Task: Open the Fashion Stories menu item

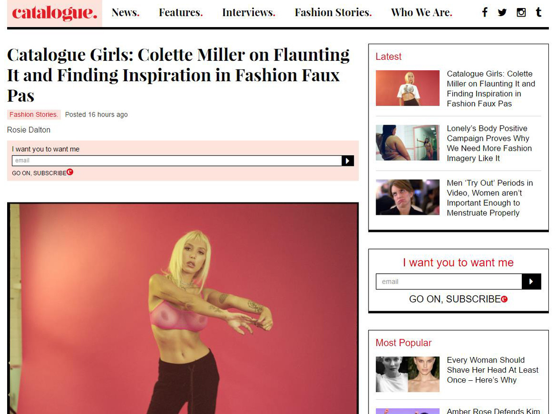Action: (x=333, y=12)
